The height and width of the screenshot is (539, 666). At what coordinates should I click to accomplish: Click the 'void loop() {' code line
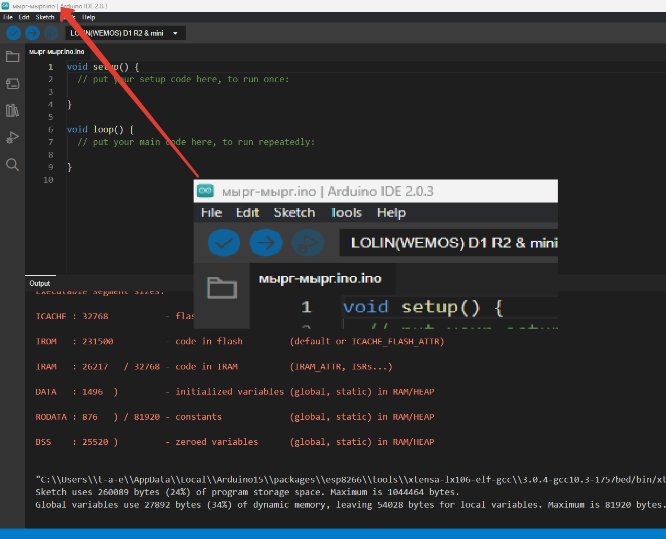100,129
